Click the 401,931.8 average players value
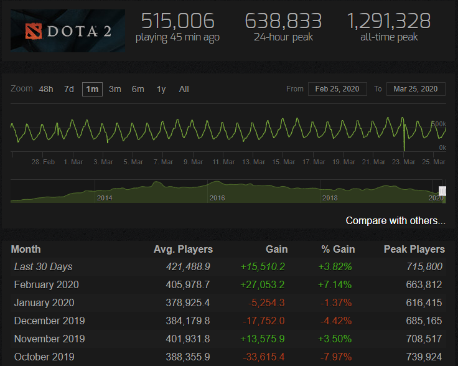 [188, 339]
